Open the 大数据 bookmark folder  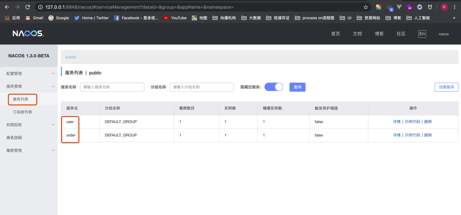coord(251,18)
